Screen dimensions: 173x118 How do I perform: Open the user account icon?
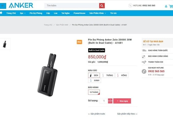pos(166,6)
